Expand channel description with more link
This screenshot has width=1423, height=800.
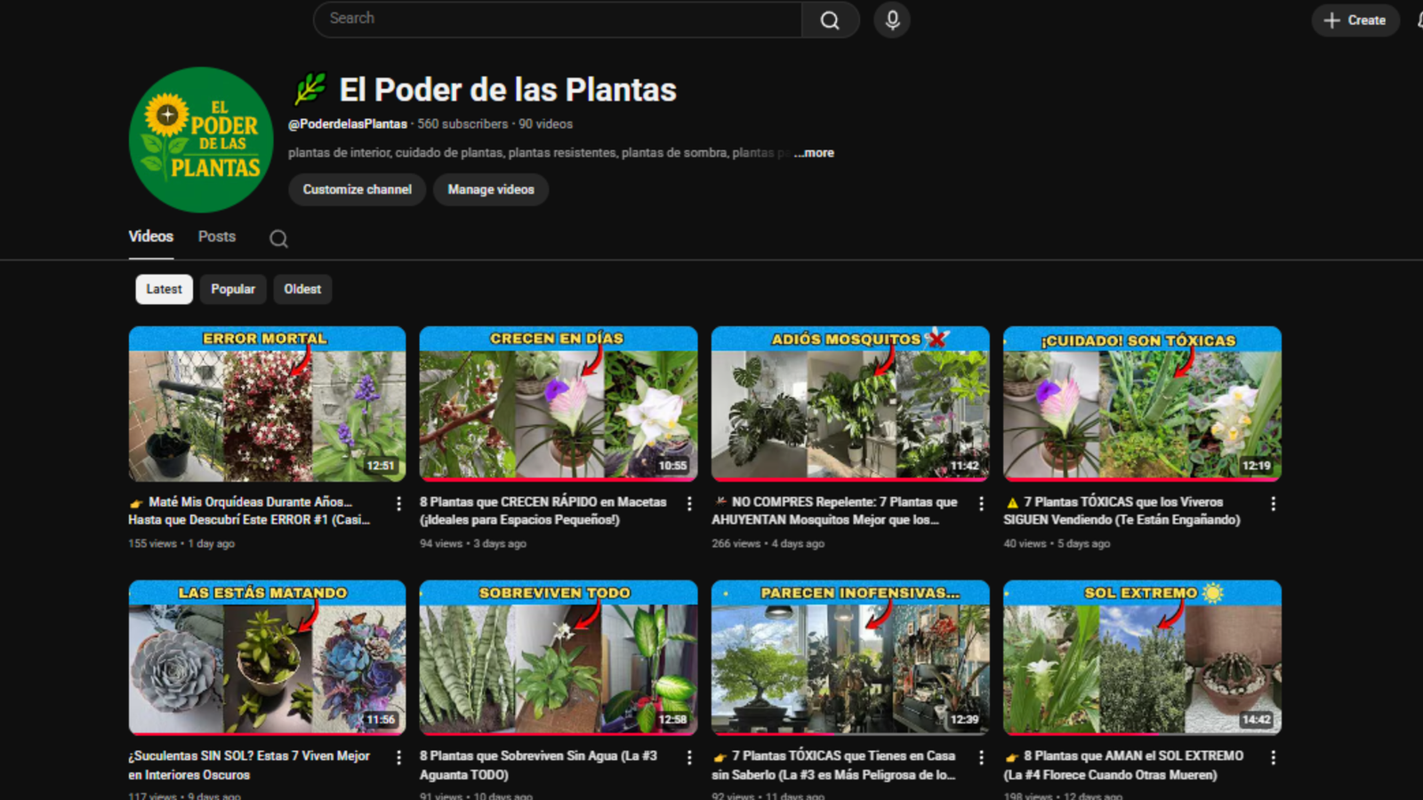pyautogui.click(x=815, y=153)
